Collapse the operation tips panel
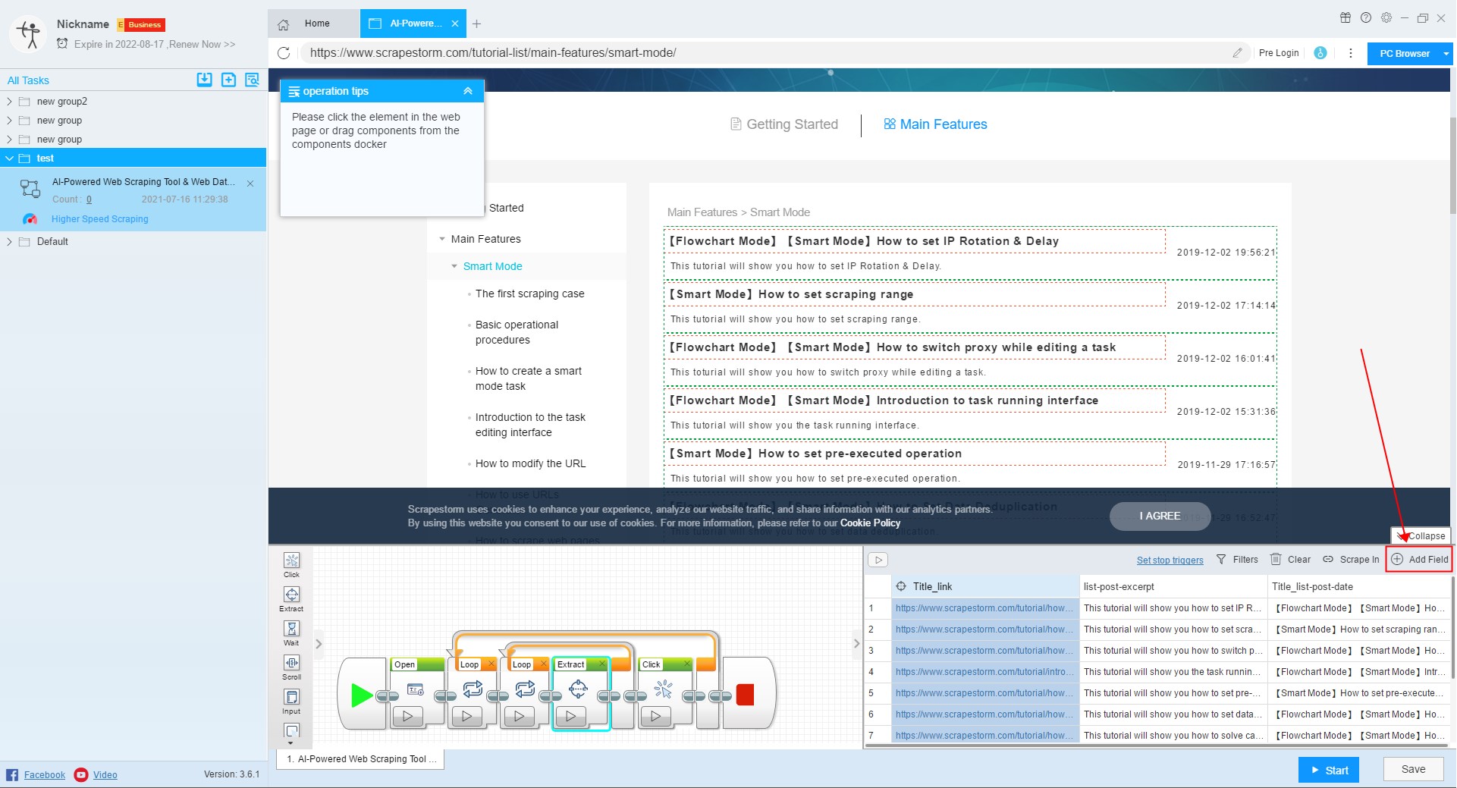 pos(468,91)
